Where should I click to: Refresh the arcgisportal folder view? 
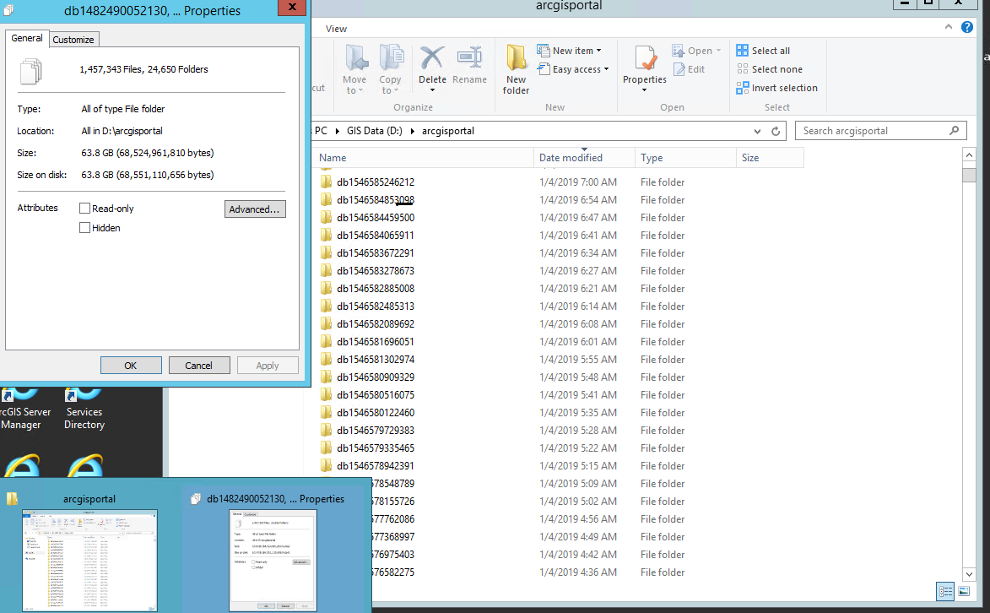(x=776, y=131)
